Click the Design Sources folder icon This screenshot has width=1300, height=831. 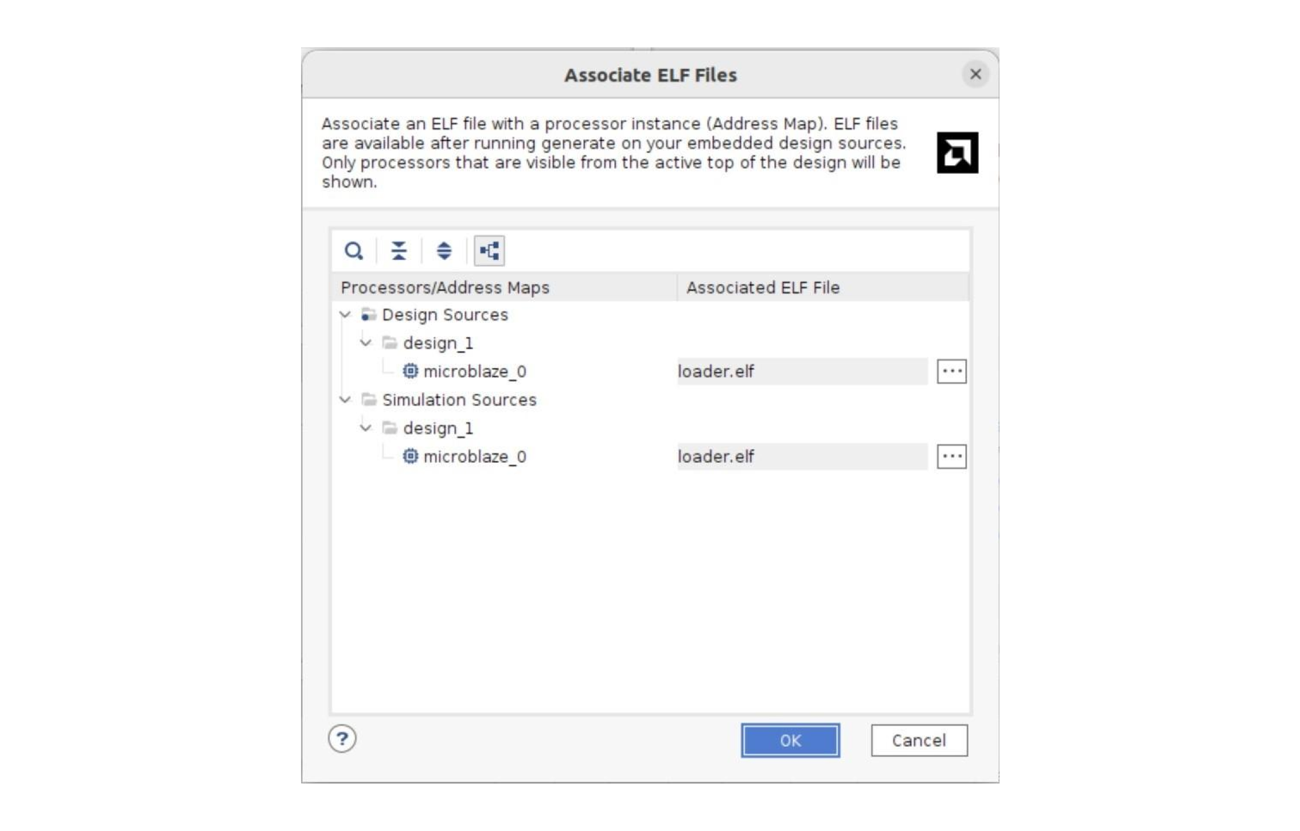(x=369, y=314)
